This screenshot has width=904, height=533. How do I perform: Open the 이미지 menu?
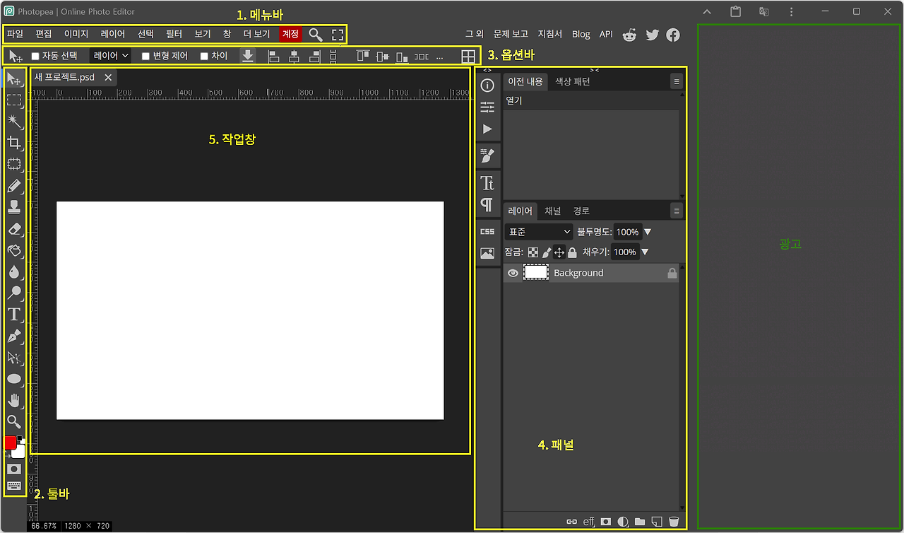tap(76, 34)
